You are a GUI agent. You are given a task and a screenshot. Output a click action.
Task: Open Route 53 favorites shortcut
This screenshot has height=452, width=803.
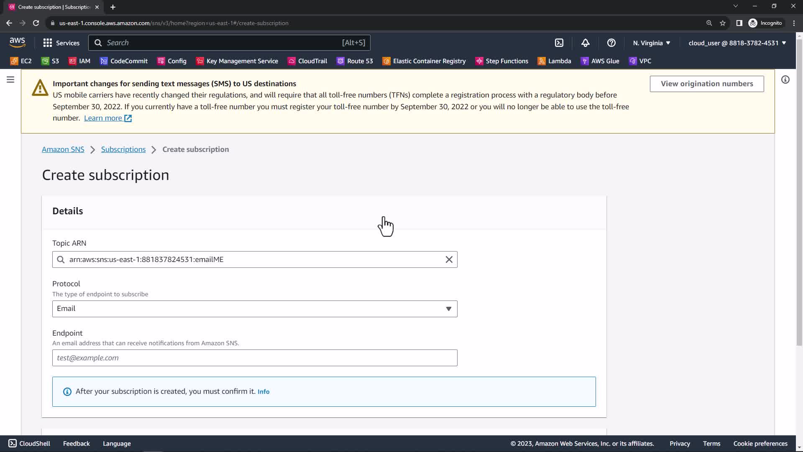355,61
